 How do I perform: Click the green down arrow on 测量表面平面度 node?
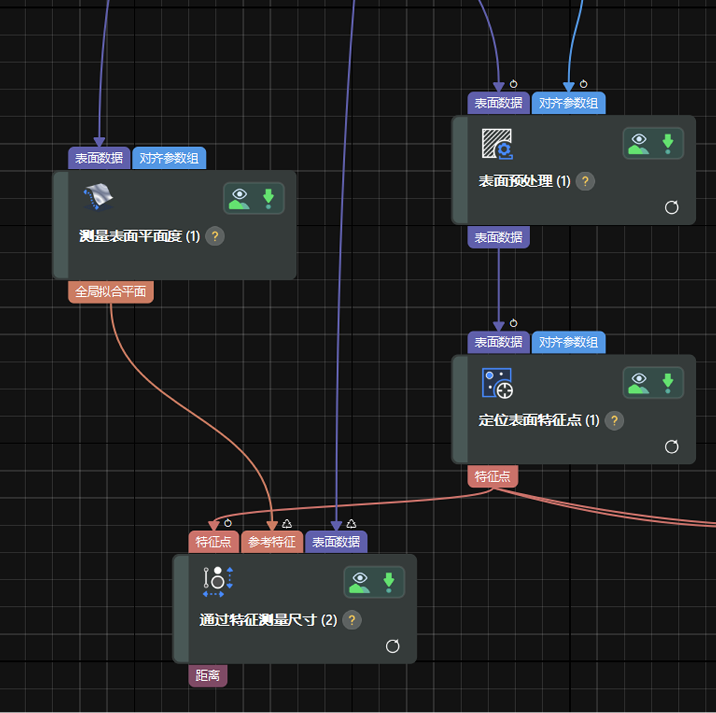(268, 198)
